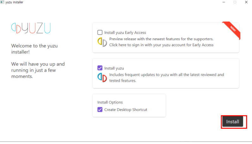Click sign in with your yuzu account link
This screenshot has width=252, height=144.
tap(161, 45)
